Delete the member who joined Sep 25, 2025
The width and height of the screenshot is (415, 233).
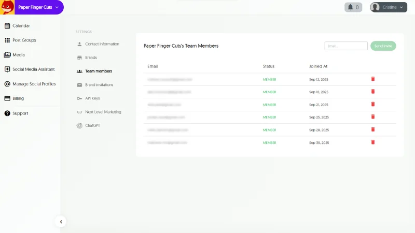(372, 117)
